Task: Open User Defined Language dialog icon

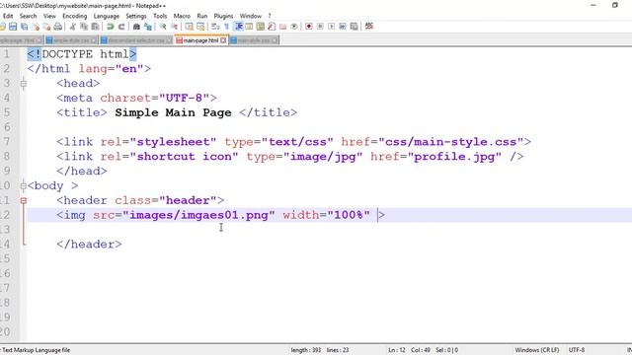Action: tap(249, 27)
